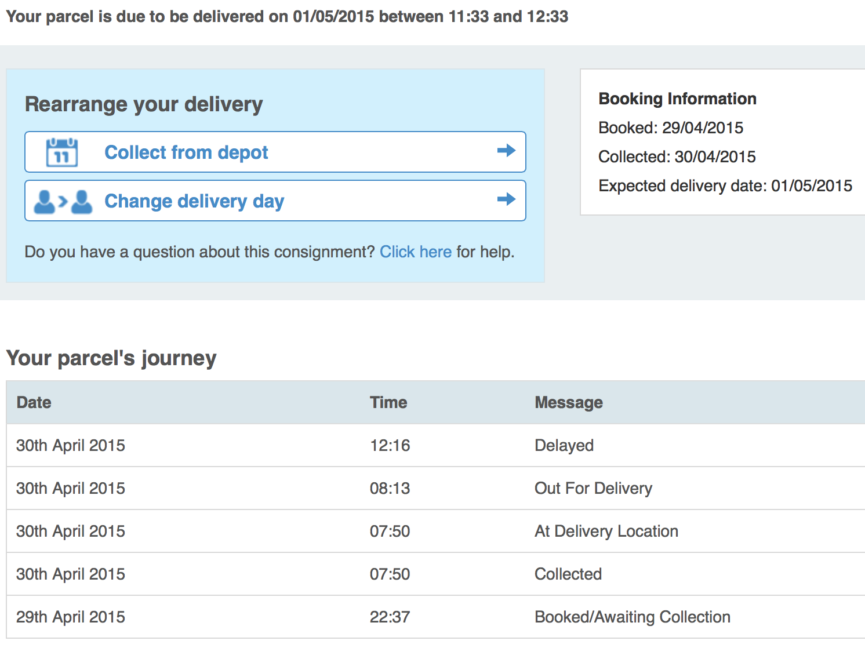The width and height of the screenshot is (865, 648).
Task: Open the Collect from depot option
Action: (275, 152)
